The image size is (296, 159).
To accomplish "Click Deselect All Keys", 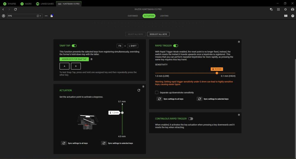I will pyautogui.click(x=158, y=34).
